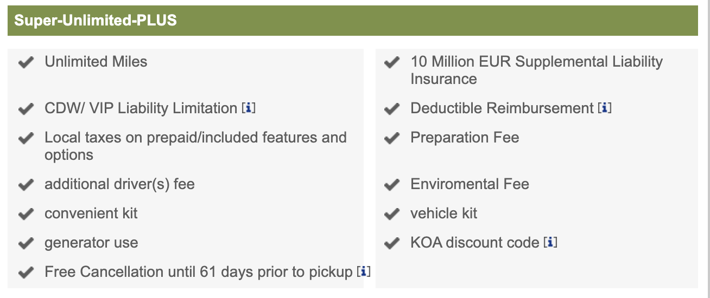Select the KOA discount code label

474,243
